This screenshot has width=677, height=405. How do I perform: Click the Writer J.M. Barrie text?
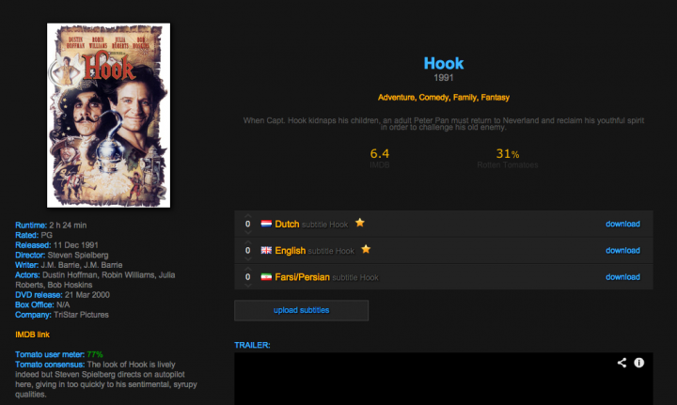coord(69,265)
